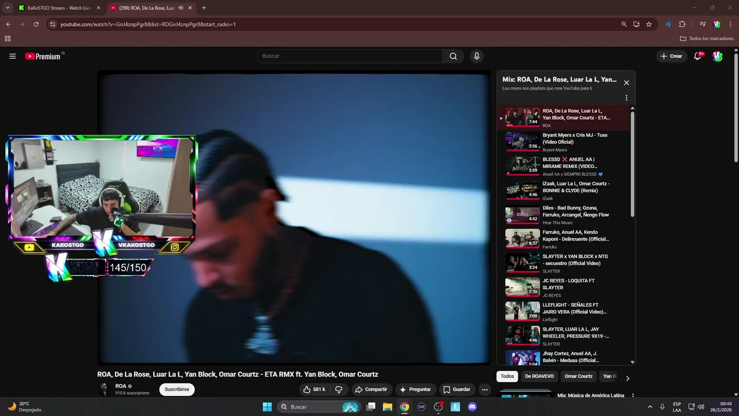Screen dimensions: 739x416
Task: Open the YouTube hamburger guide menu
Action: pos(12,56)
